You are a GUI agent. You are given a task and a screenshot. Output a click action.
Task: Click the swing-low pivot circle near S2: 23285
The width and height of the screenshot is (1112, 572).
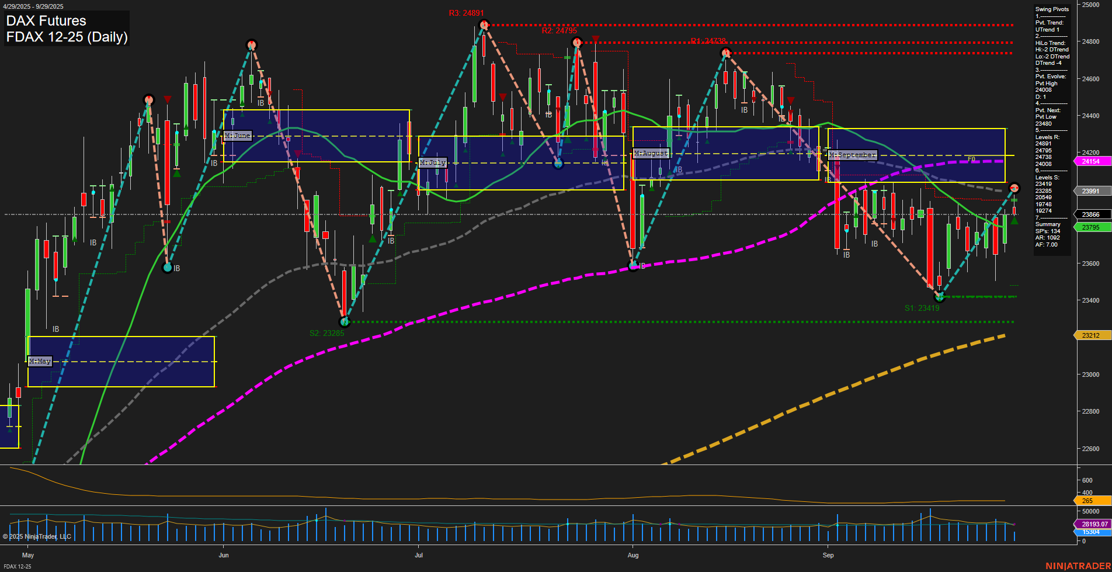coord(343,321)
